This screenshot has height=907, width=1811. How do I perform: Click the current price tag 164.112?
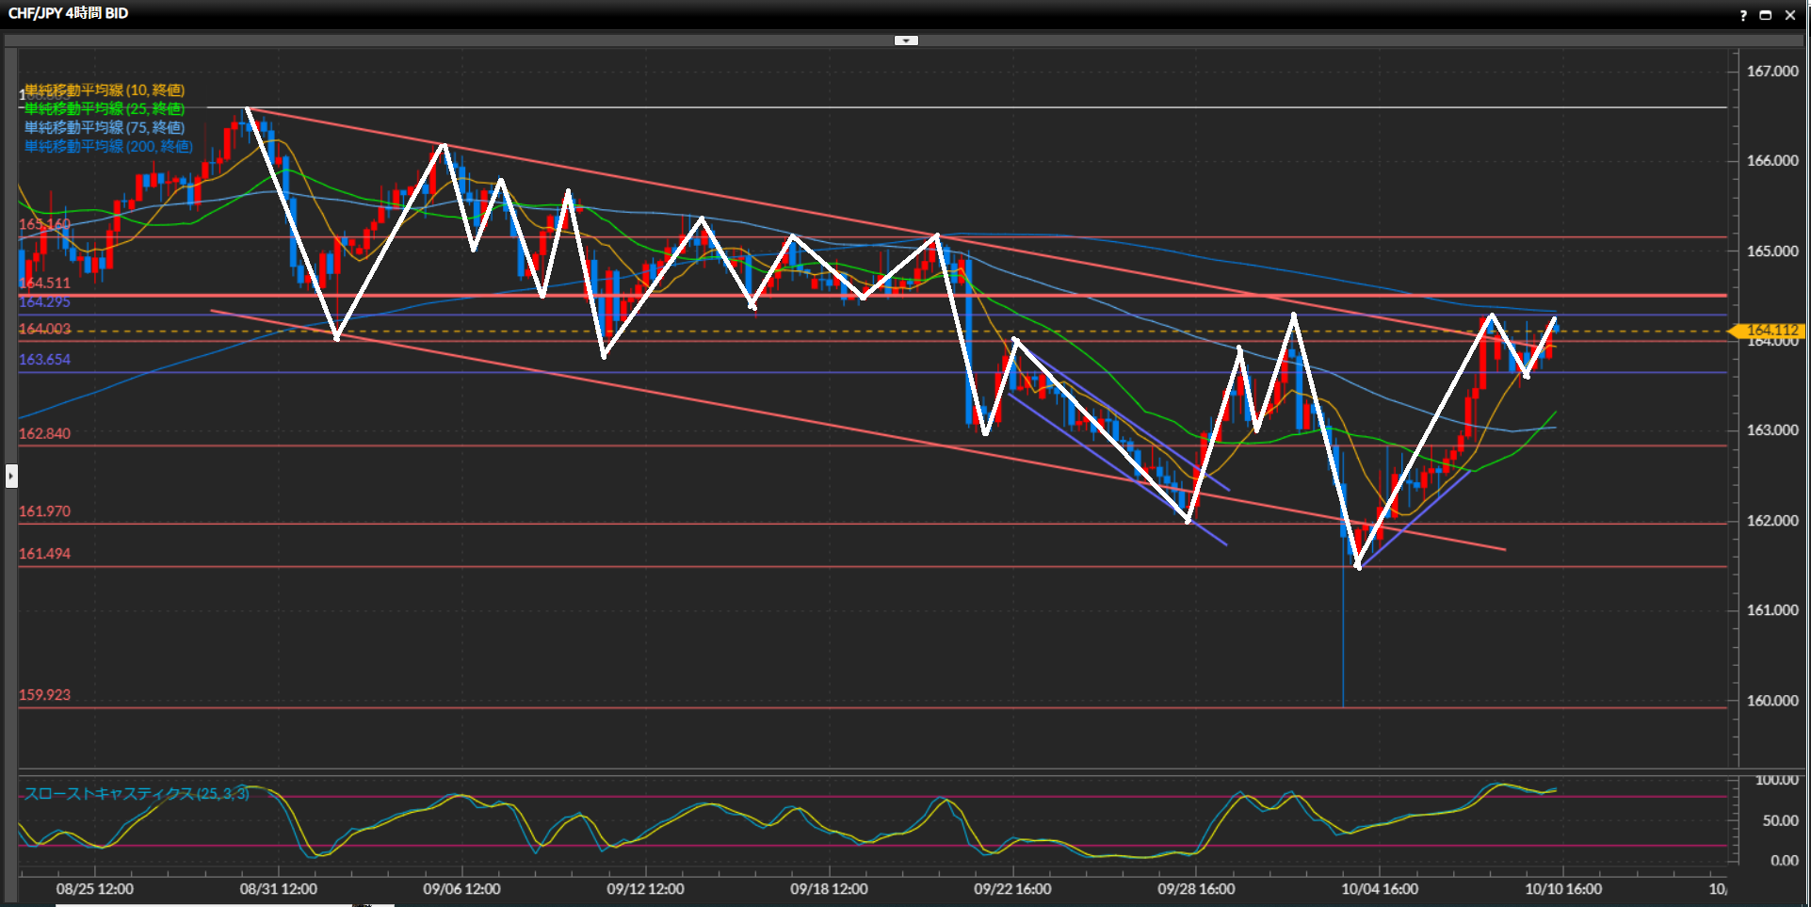point(1771,331)
